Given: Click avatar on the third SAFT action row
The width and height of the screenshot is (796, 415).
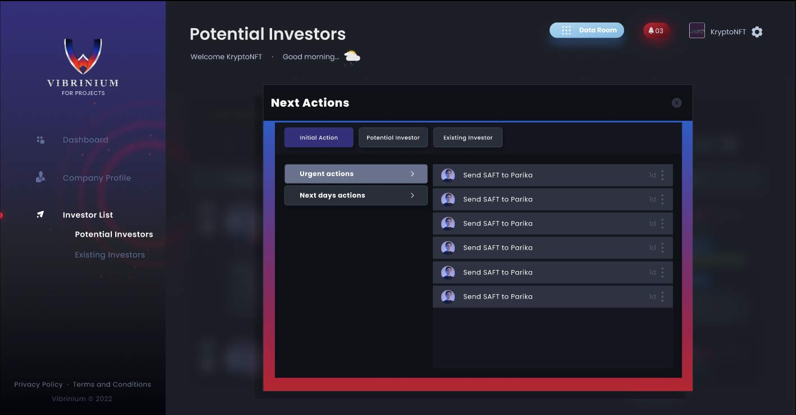Looking at the screenshot, I should (448, 223).
